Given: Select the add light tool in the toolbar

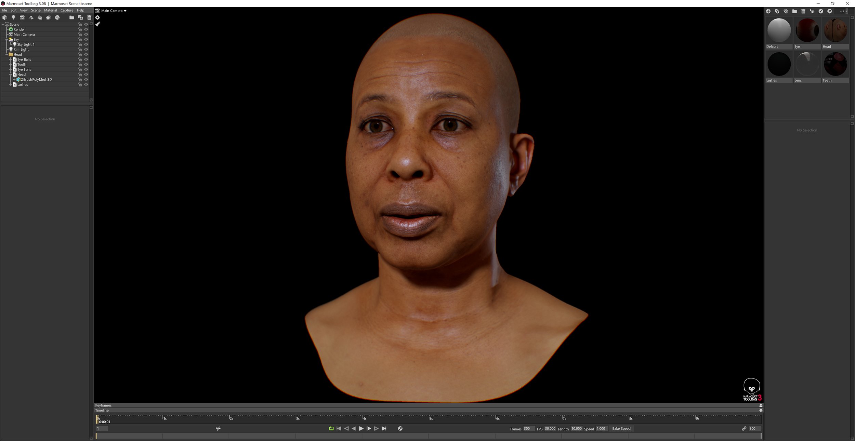Looking at the screenshot, I should click(14, 17).
